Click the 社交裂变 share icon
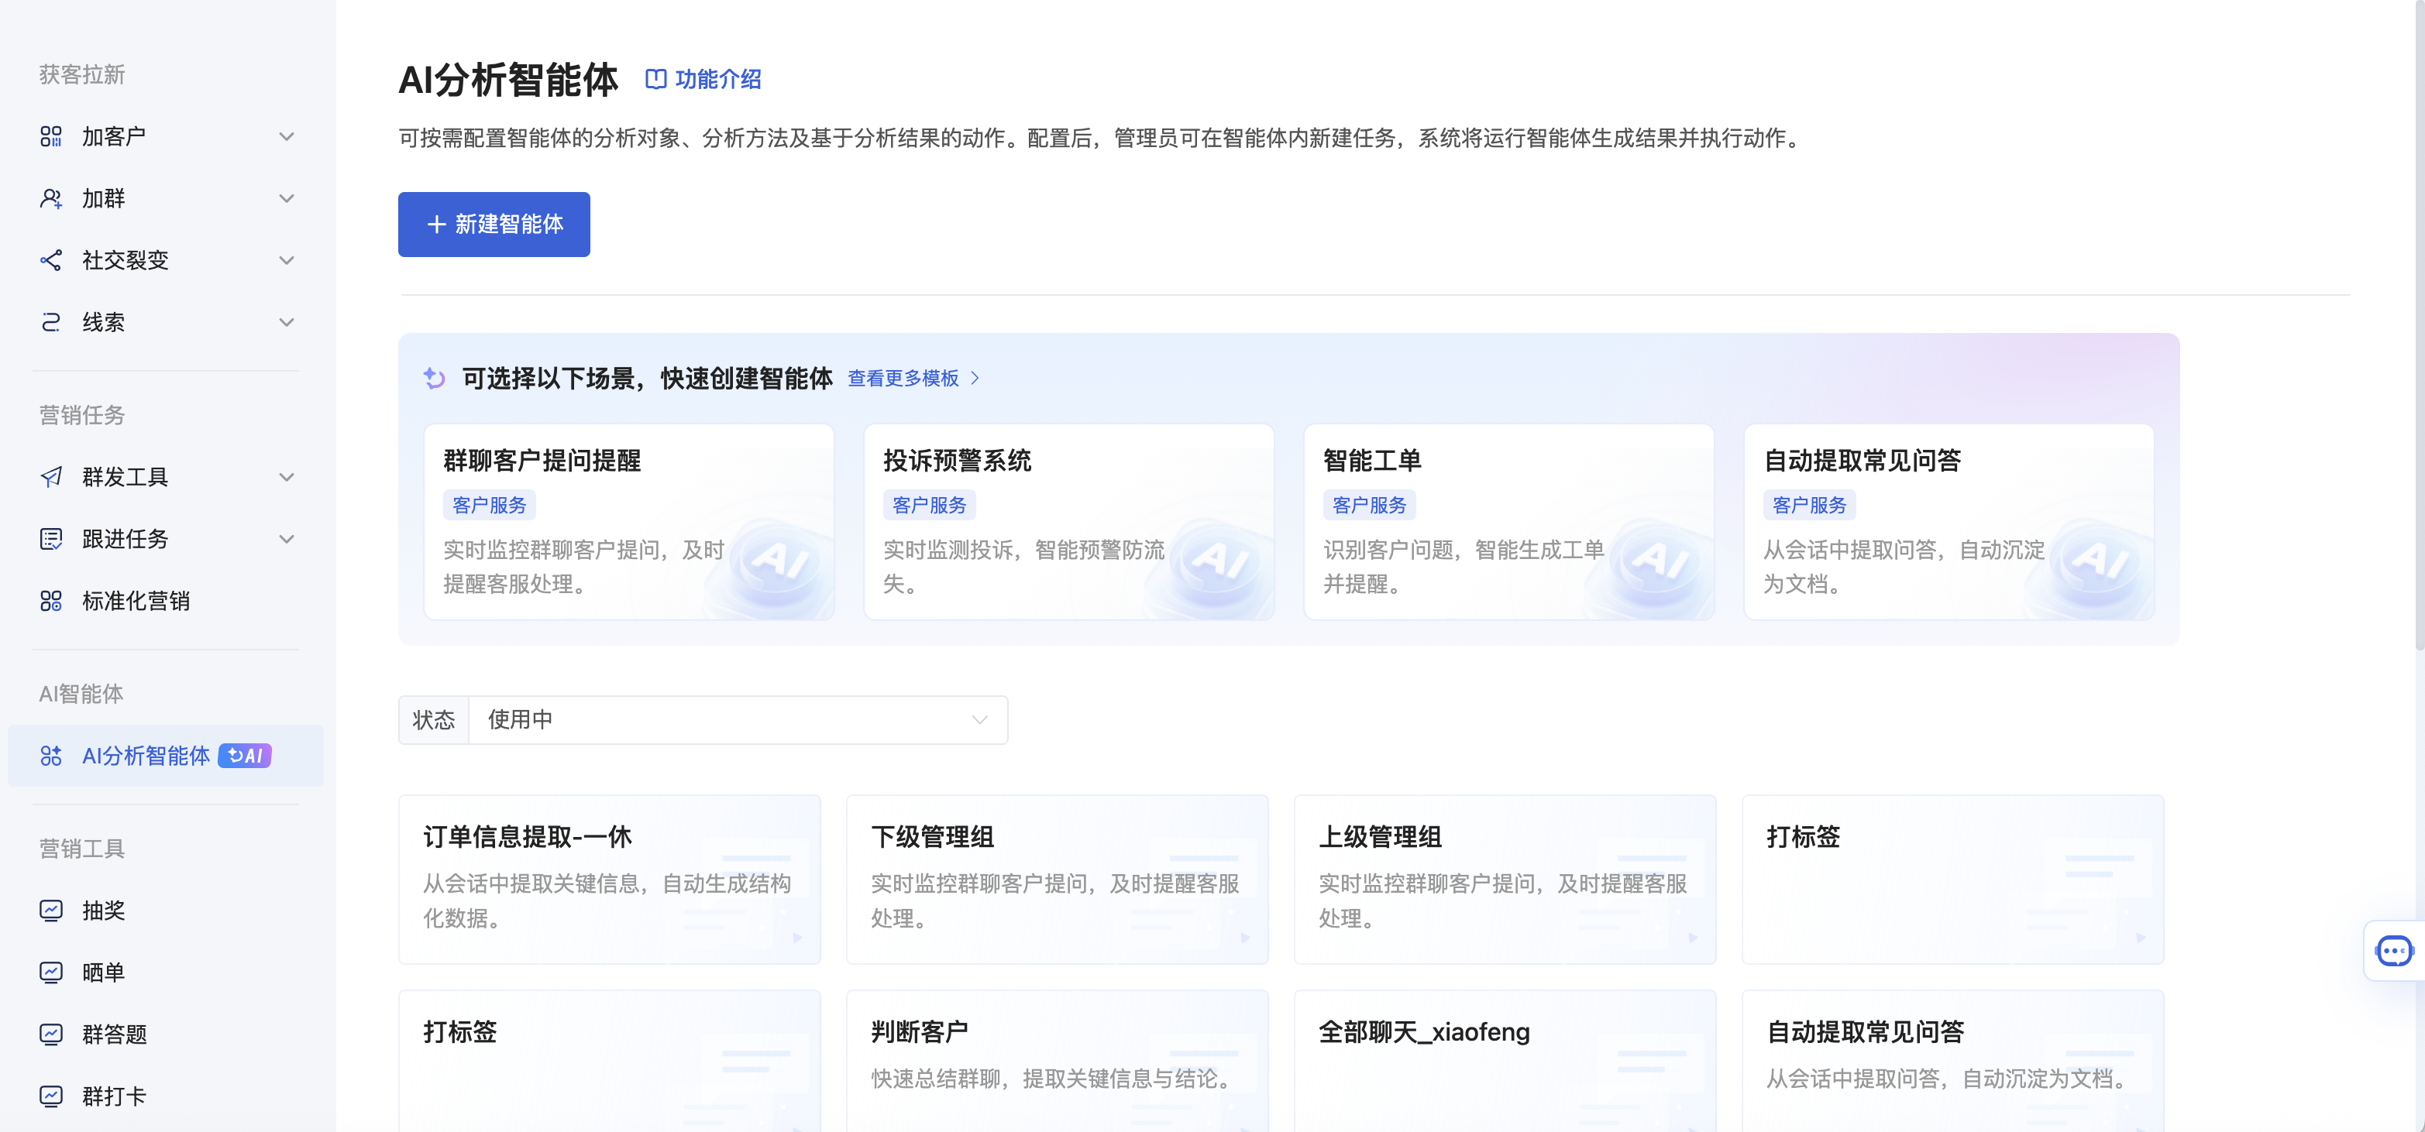The width and height of the screenshot is (2425, 1132). (x=51, y=259)
